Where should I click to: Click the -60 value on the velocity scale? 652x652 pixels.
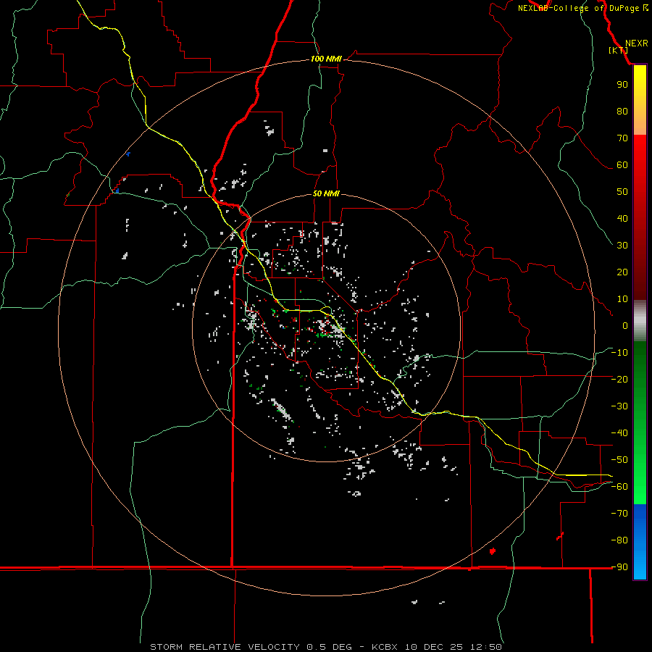[619, 487]
